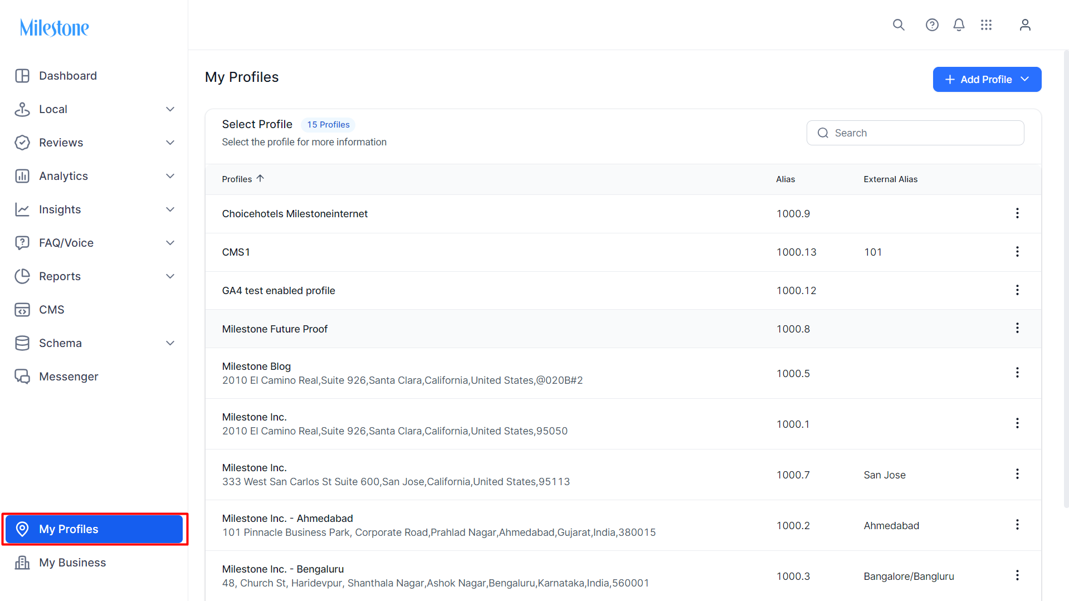
Task: Click the External Alias column header
Action: (x=891, y=179)
